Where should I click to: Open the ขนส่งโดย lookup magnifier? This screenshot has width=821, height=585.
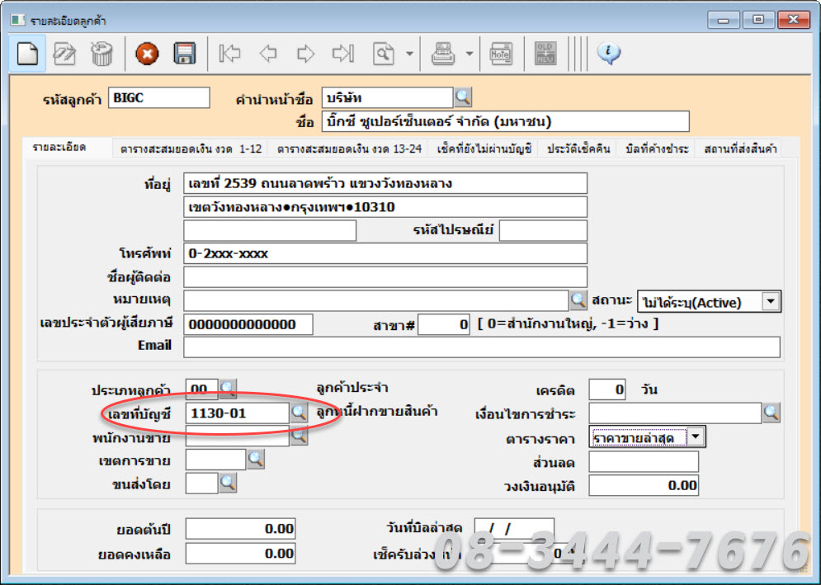228,483
